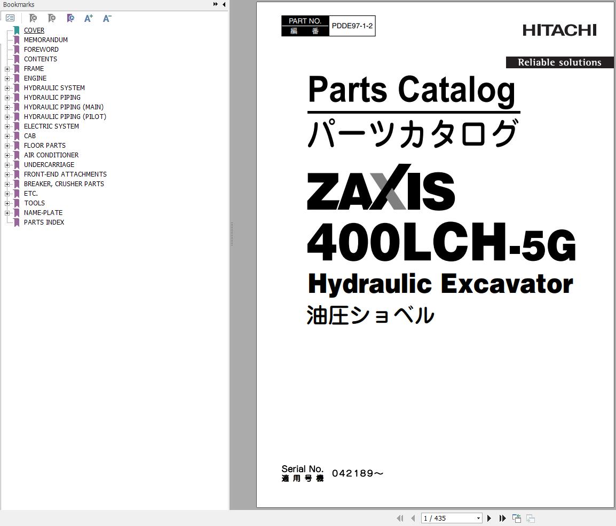Expand the ELECTRIC SYSTEM bookmark node

pos(7,126)
